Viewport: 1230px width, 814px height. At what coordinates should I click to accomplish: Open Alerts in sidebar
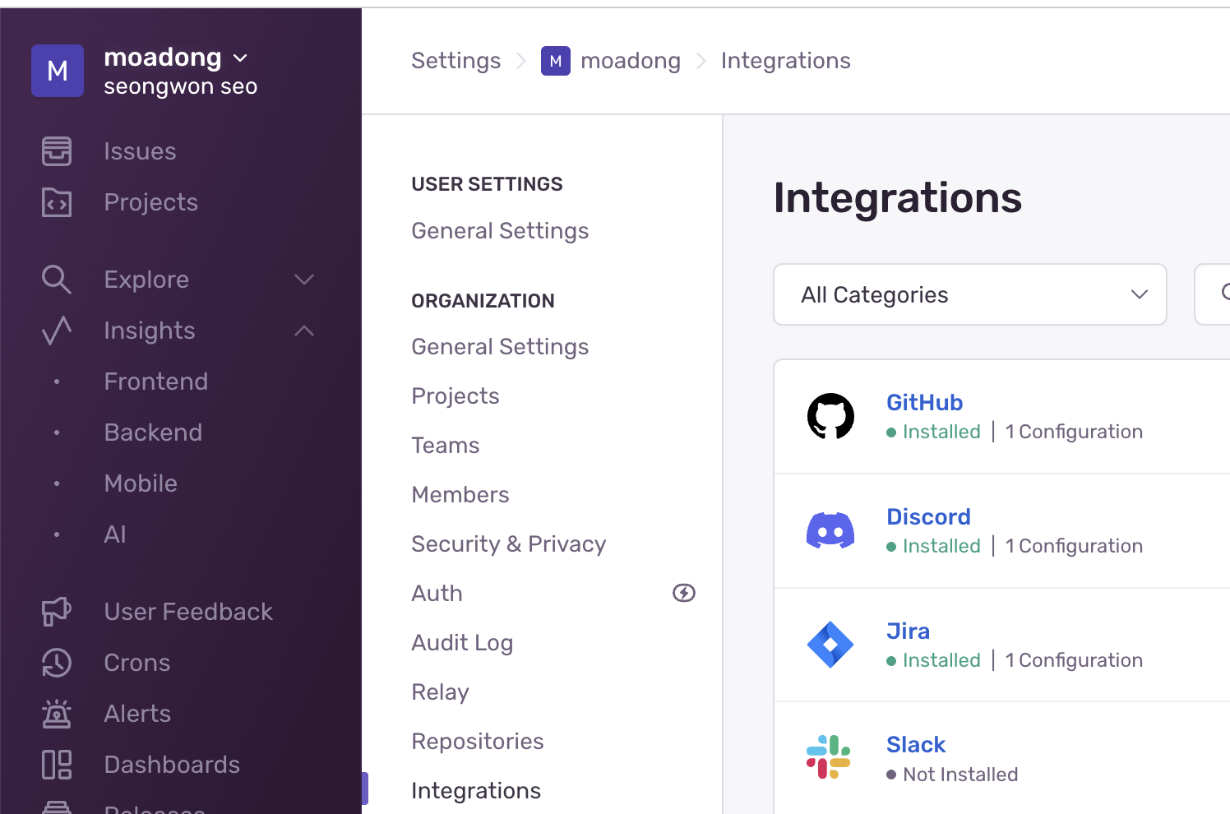(137, 714)
